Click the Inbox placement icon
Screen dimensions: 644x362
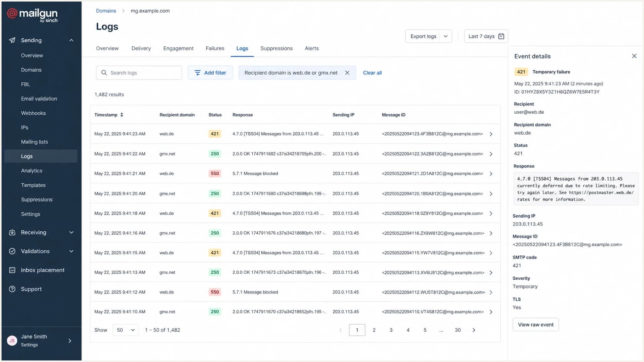pos(12,270)
